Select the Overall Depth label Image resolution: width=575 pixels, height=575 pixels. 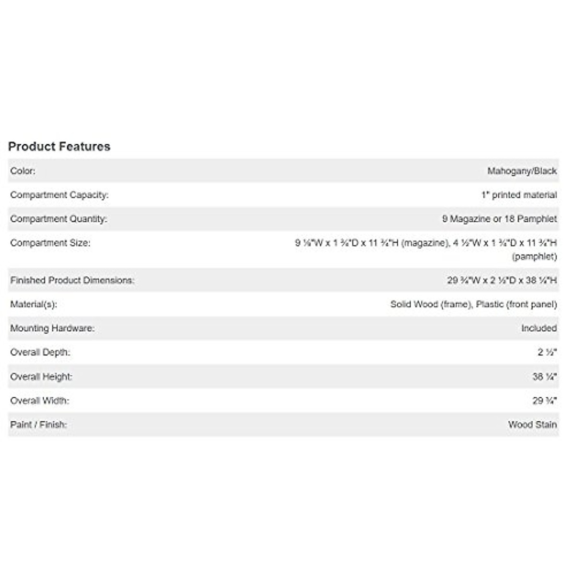40,352
